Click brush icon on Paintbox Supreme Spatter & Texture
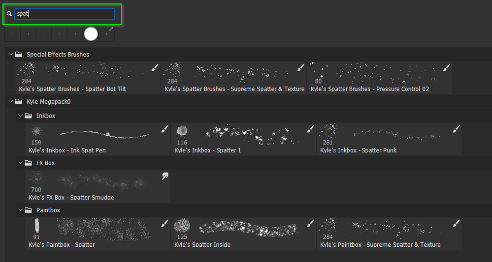 point(456,223)
